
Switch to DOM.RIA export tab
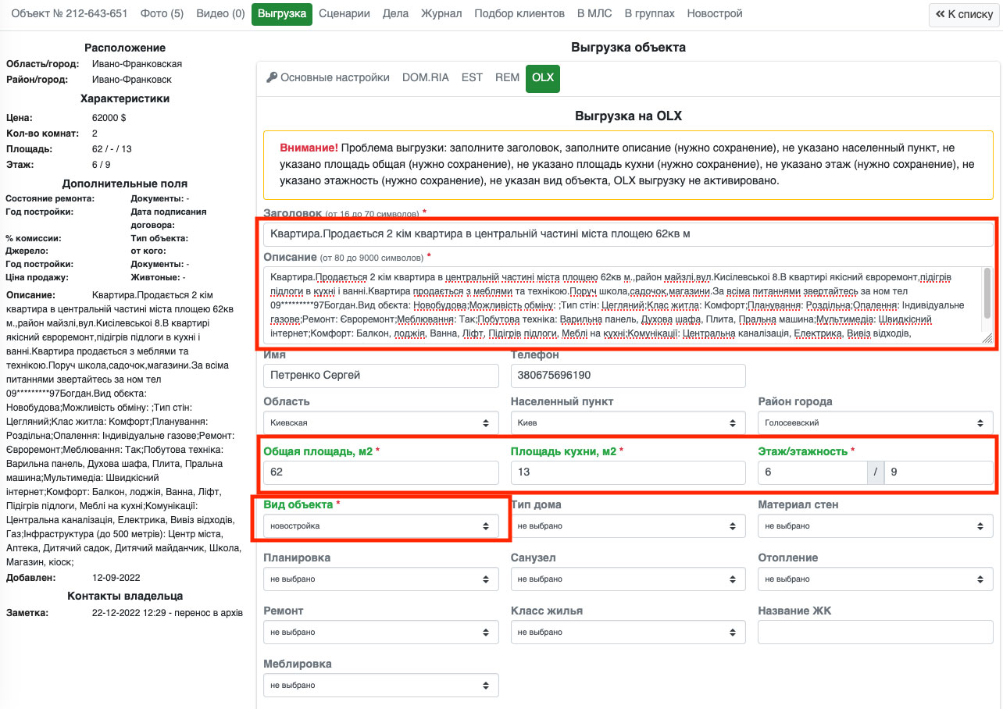[426, 78]
